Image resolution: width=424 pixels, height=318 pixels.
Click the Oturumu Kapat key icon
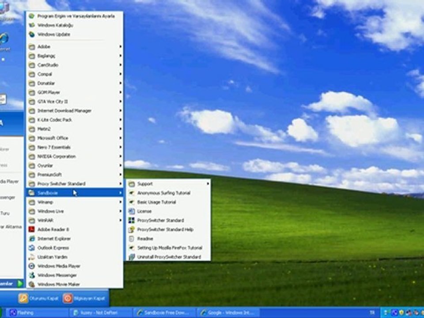pos(23,299)
